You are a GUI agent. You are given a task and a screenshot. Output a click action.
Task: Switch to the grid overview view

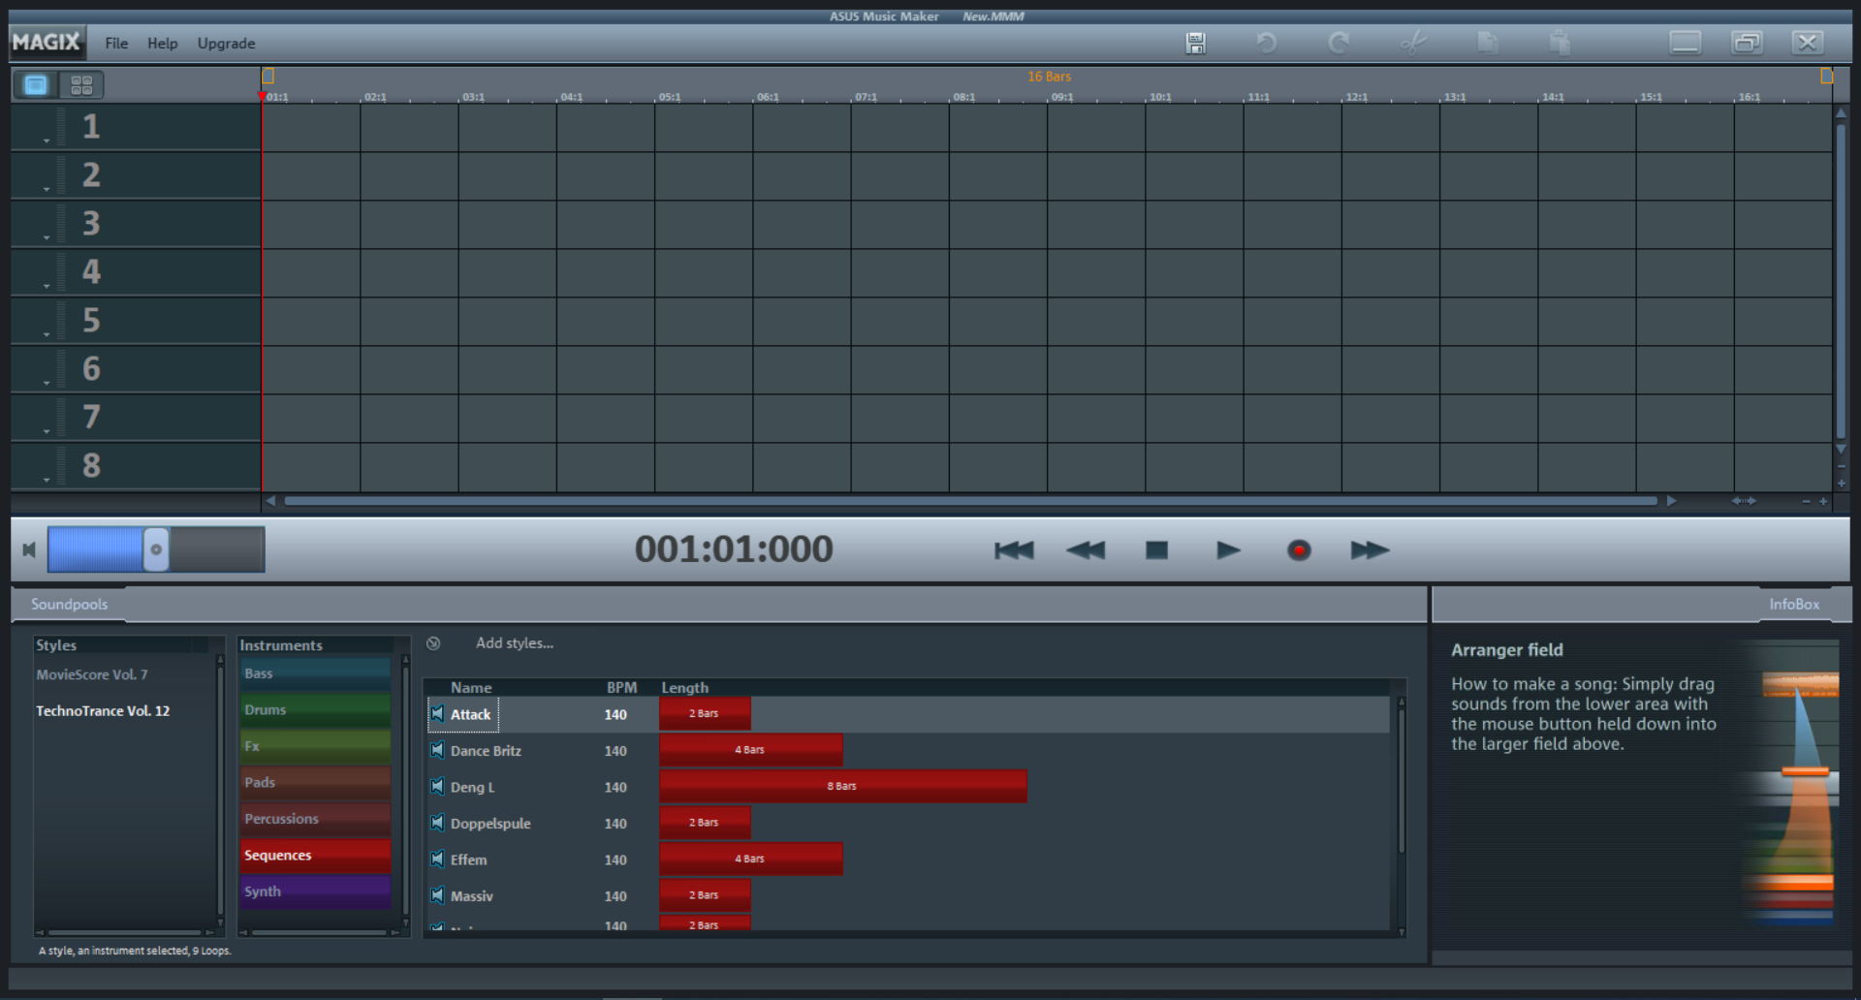tap(81, 85)
